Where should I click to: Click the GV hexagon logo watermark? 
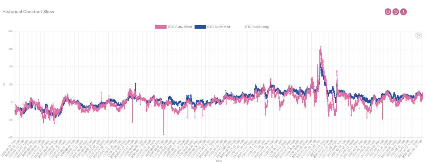(x=418, y=35)
